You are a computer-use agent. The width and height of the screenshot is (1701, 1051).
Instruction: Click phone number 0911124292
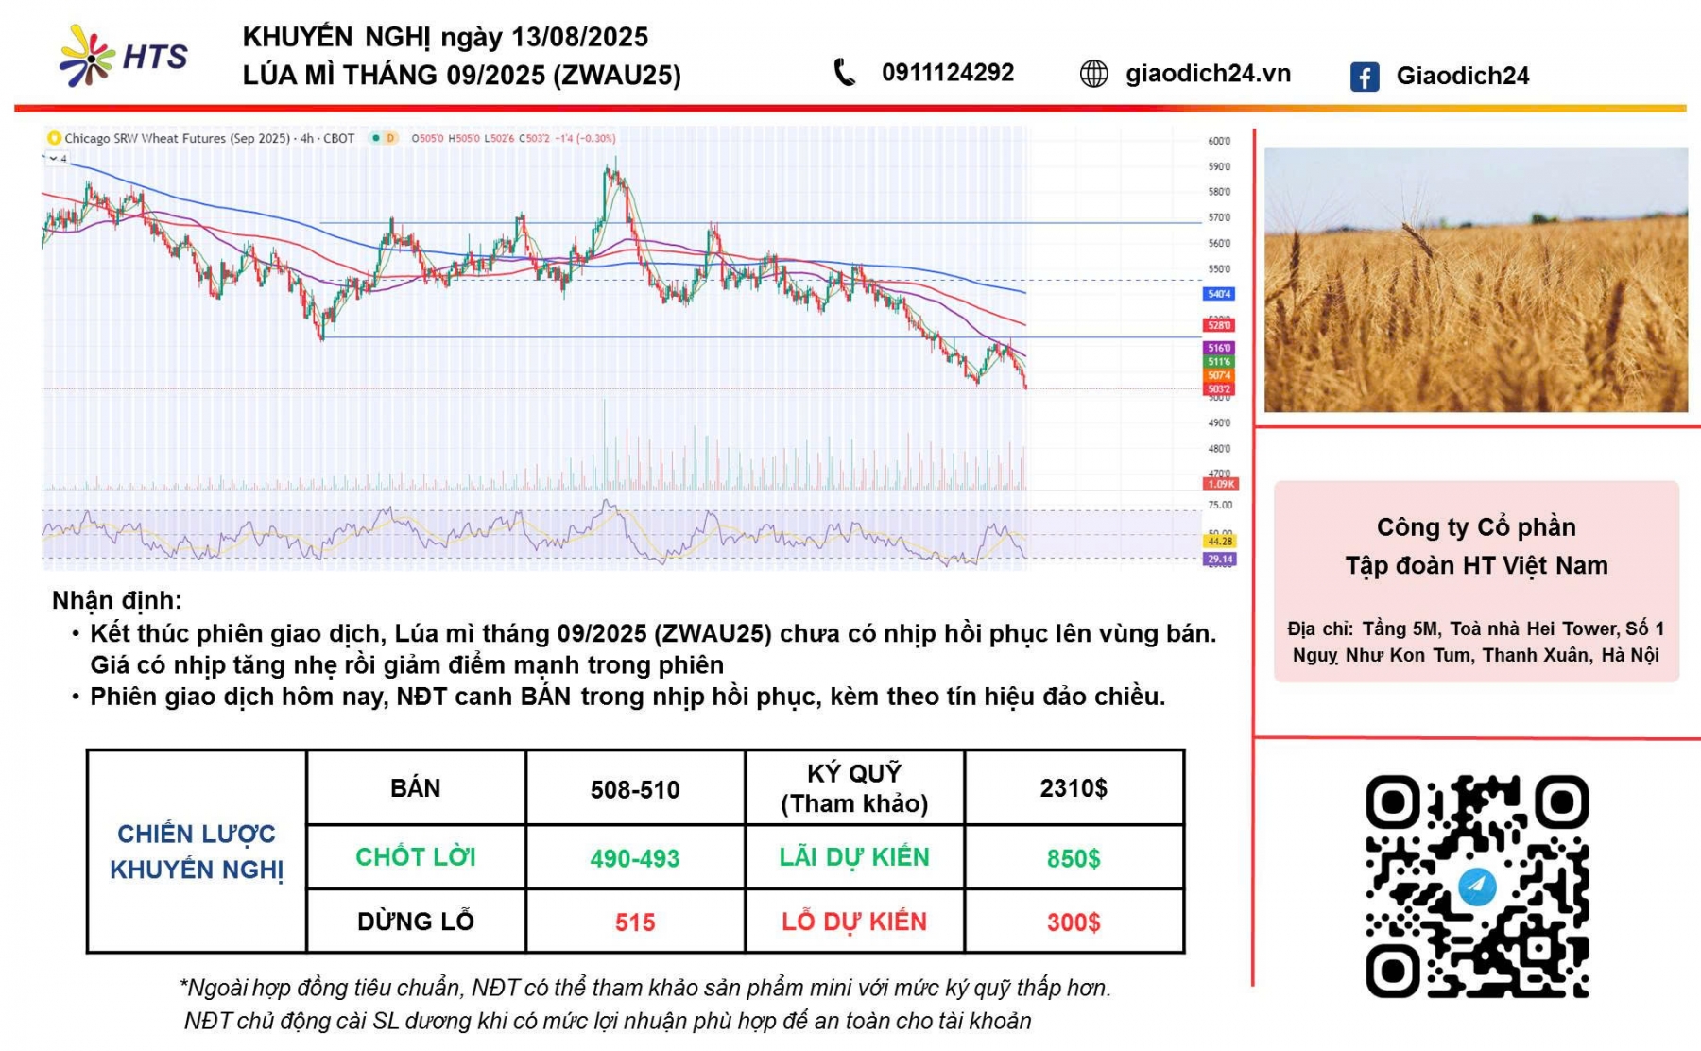948,73
